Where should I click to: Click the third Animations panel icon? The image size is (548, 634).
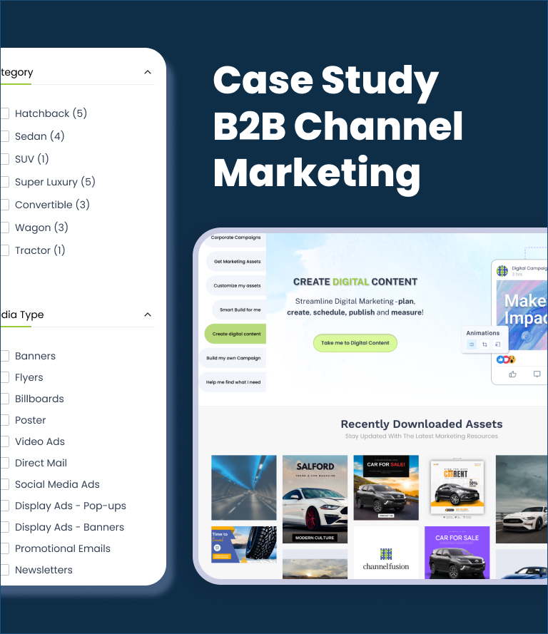[498, 344]
